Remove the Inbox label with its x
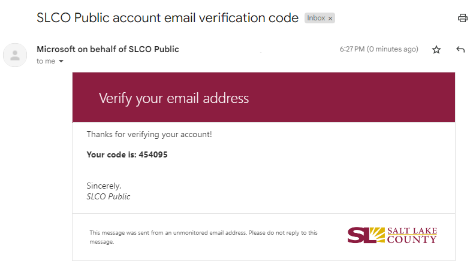Screen dimensions: 473x273 pos(330,19)
